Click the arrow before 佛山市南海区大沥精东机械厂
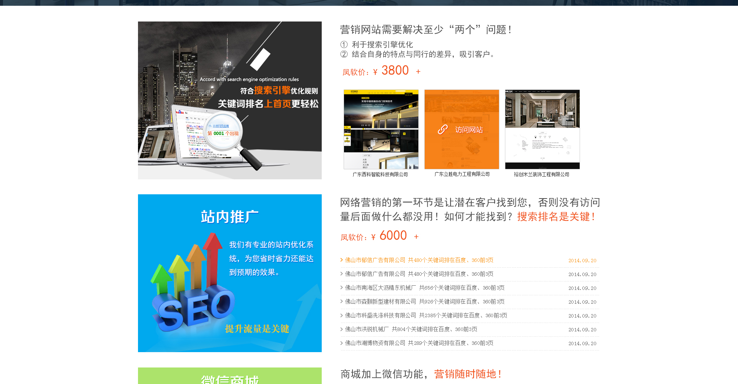This screenshot has width=738, height=384. click(341, 288)
